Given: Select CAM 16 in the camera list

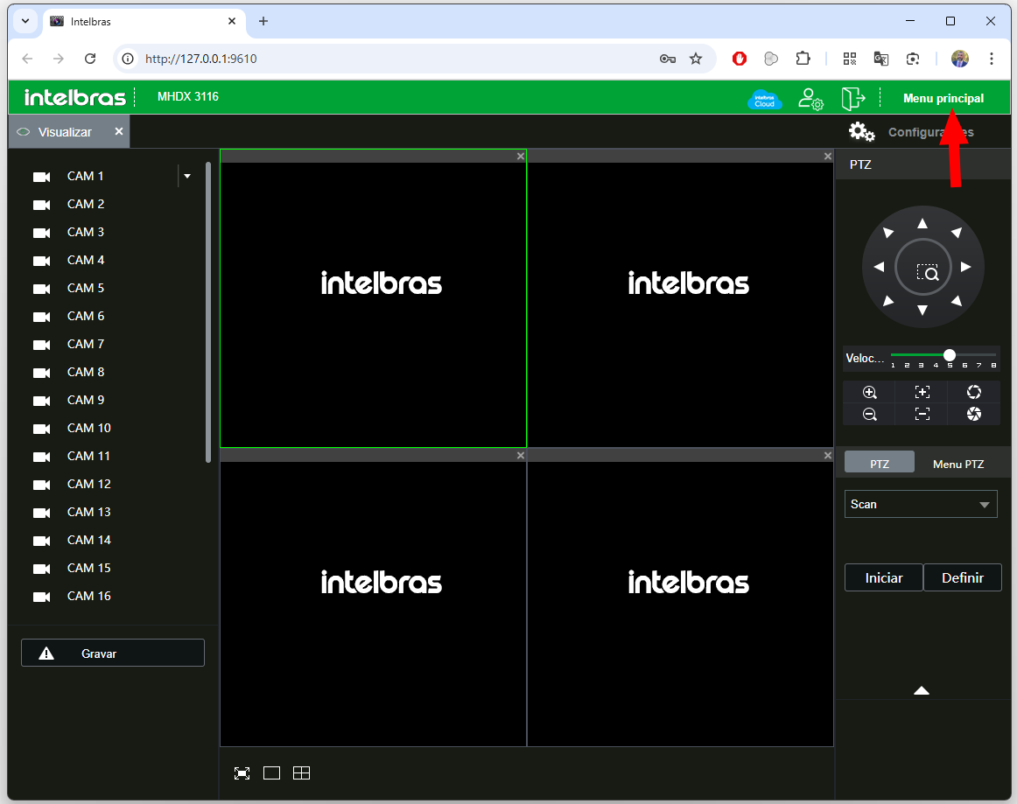Looking at the screenshot, I should [x=89, y=596].
